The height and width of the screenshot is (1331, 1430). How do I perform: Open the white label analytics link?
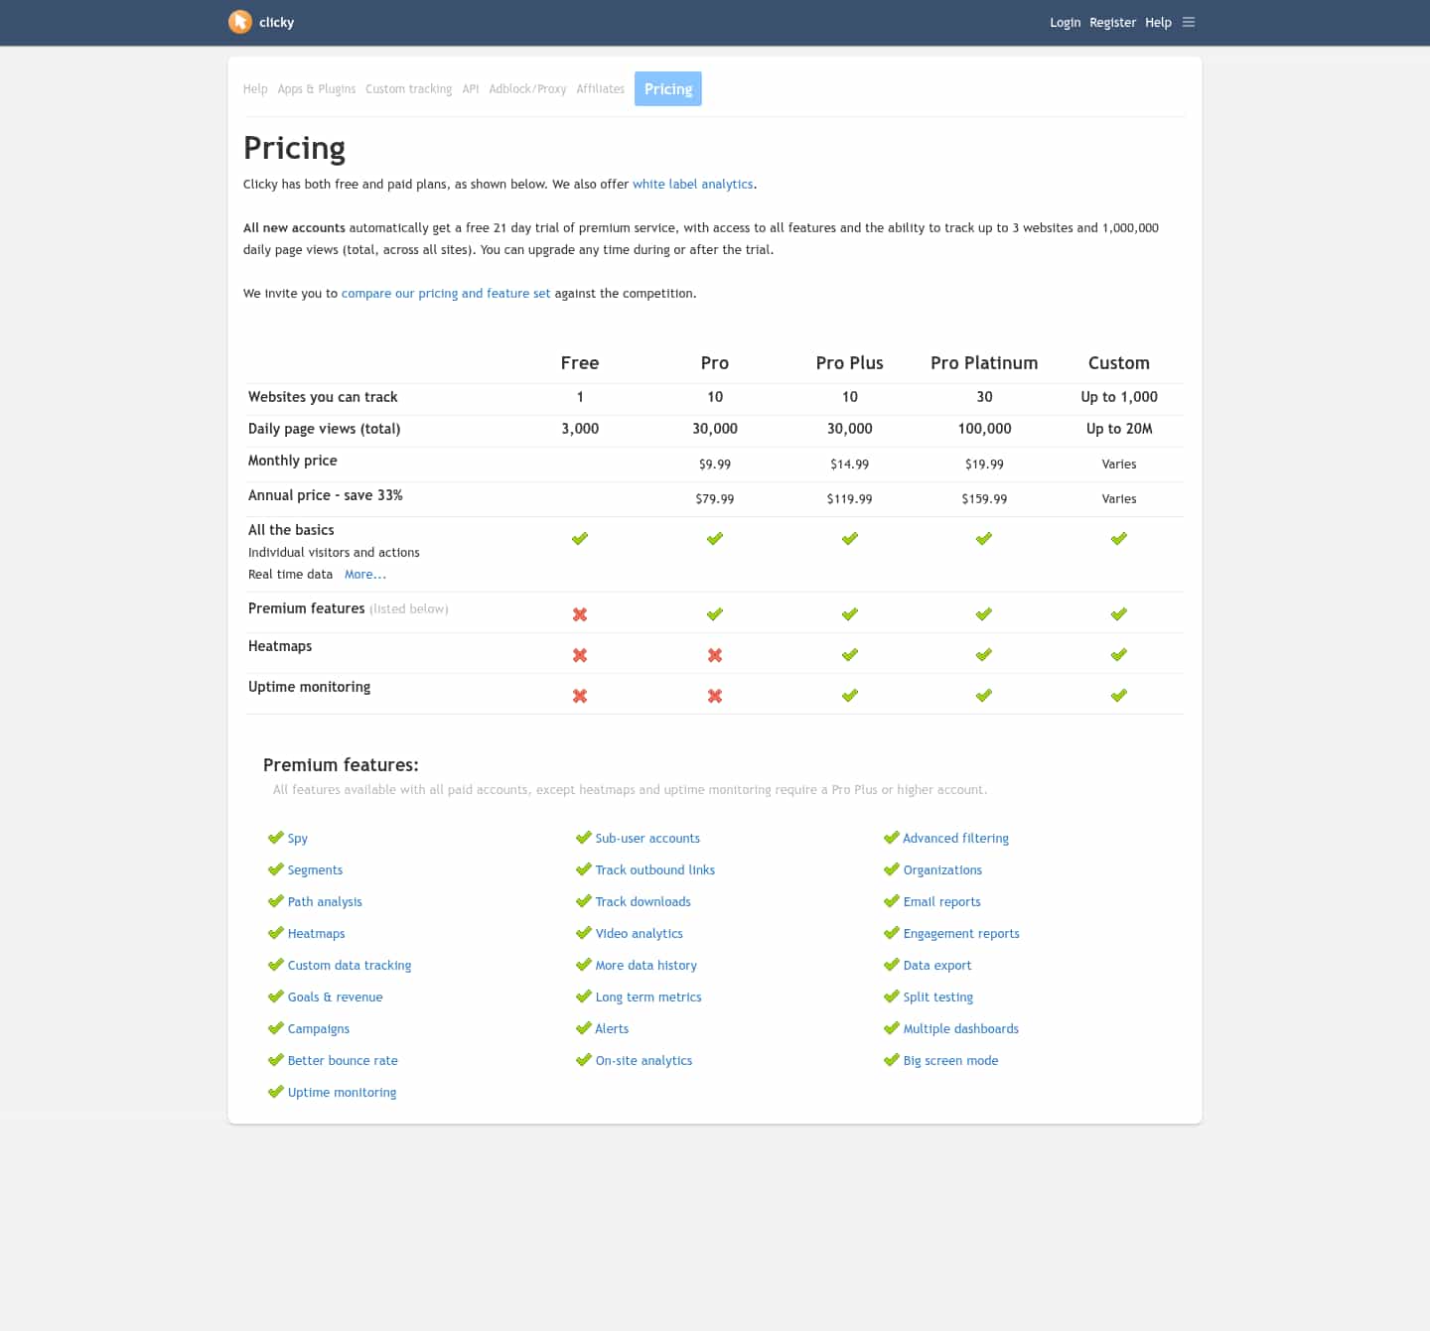[x=692, y=184]
